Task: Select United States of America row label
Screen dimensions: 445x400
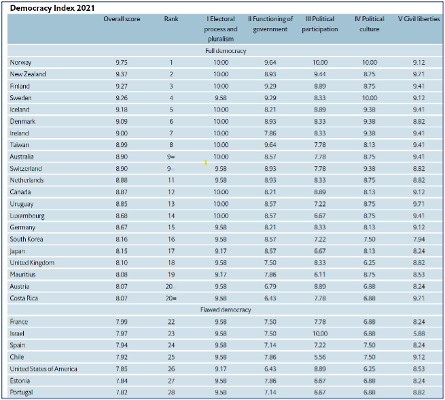Action: point(43,369)
